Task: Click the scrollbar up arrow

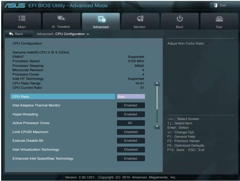Action: [x=157, y=84]
